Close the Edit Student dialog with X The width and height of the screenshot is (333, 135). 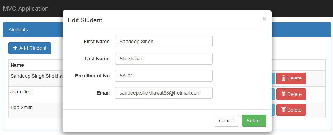click(264, 18)
